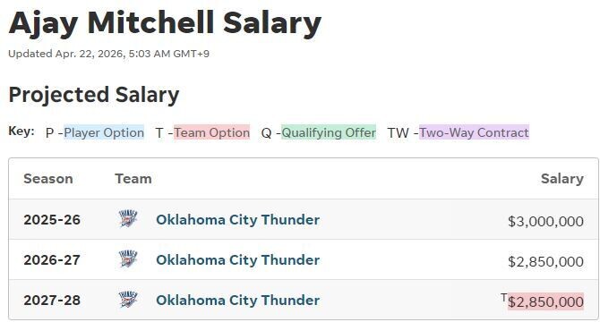This screenshot has height=322, width=600.
Task: Click the 2025-26 season cell
Action: pyautogui.click(x=52, y=220)
